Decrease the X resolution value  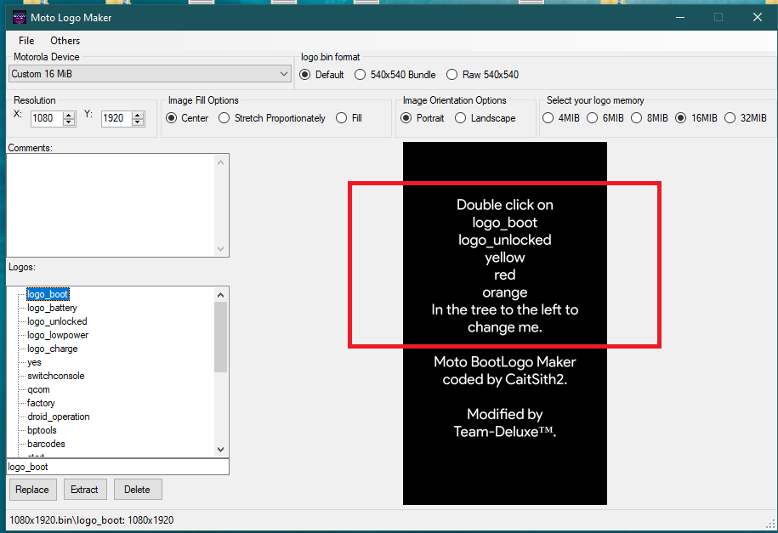coord(69,122)
